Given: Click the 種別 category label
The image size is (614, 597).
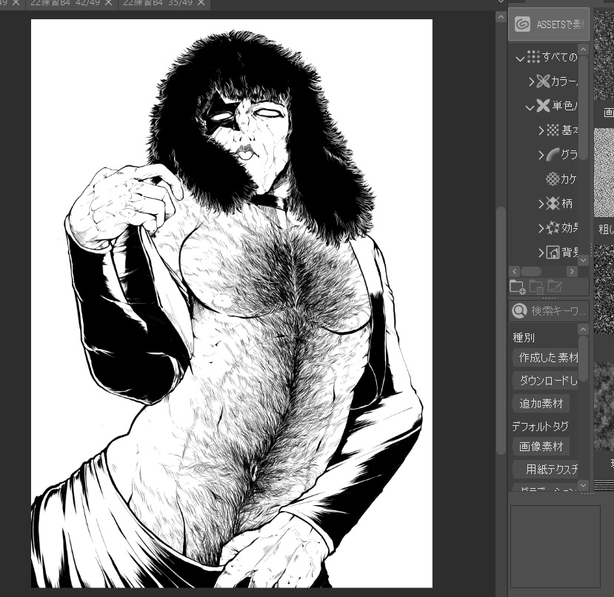Looking at the screenshot, I should [524, 337].
